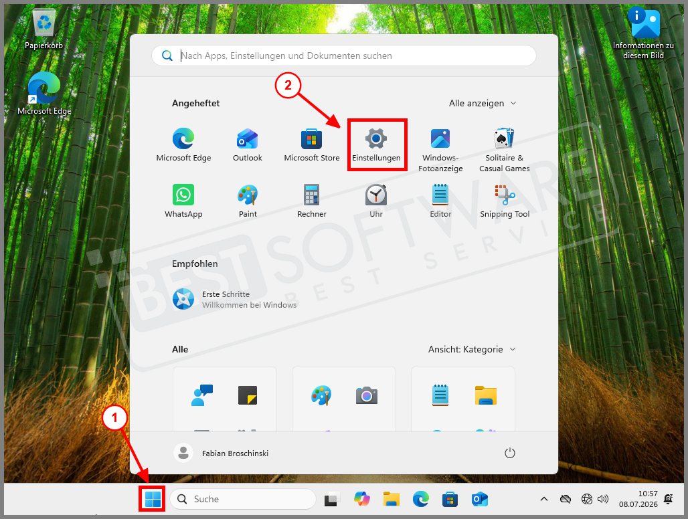Click the volume speaker tray icon
The height and width of the screenshot is (519, 688).
pos(603,499)
